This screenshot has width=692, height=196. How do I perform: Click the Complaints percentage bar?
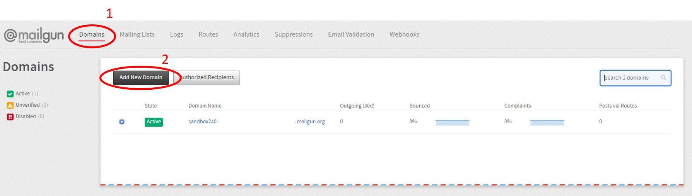tap(547, 123)
